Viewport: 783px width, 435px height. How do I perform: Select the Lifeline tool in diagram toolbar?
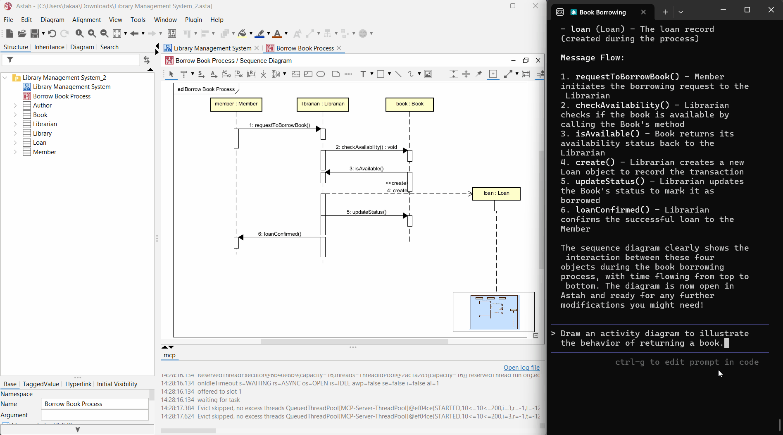[x=184, y=74]
